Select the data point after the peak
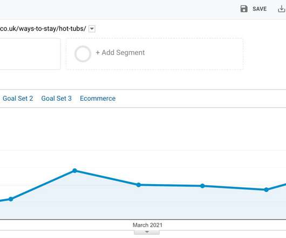This screenshot has height=238, width=286. point(139,185)
